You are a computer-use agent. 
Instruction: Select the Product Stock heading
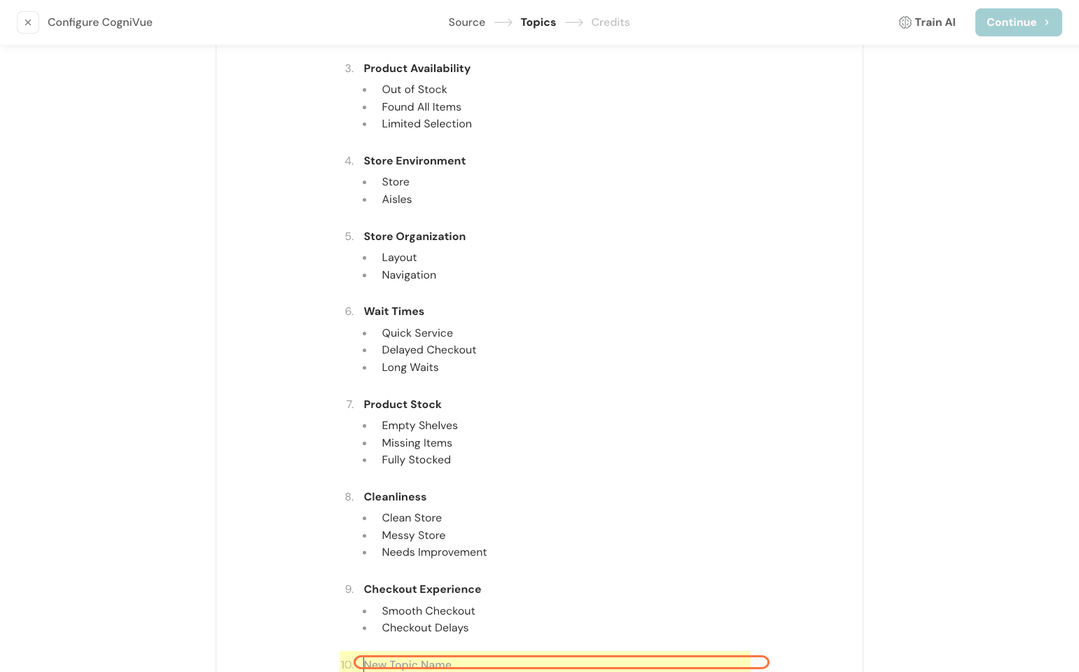403,405
